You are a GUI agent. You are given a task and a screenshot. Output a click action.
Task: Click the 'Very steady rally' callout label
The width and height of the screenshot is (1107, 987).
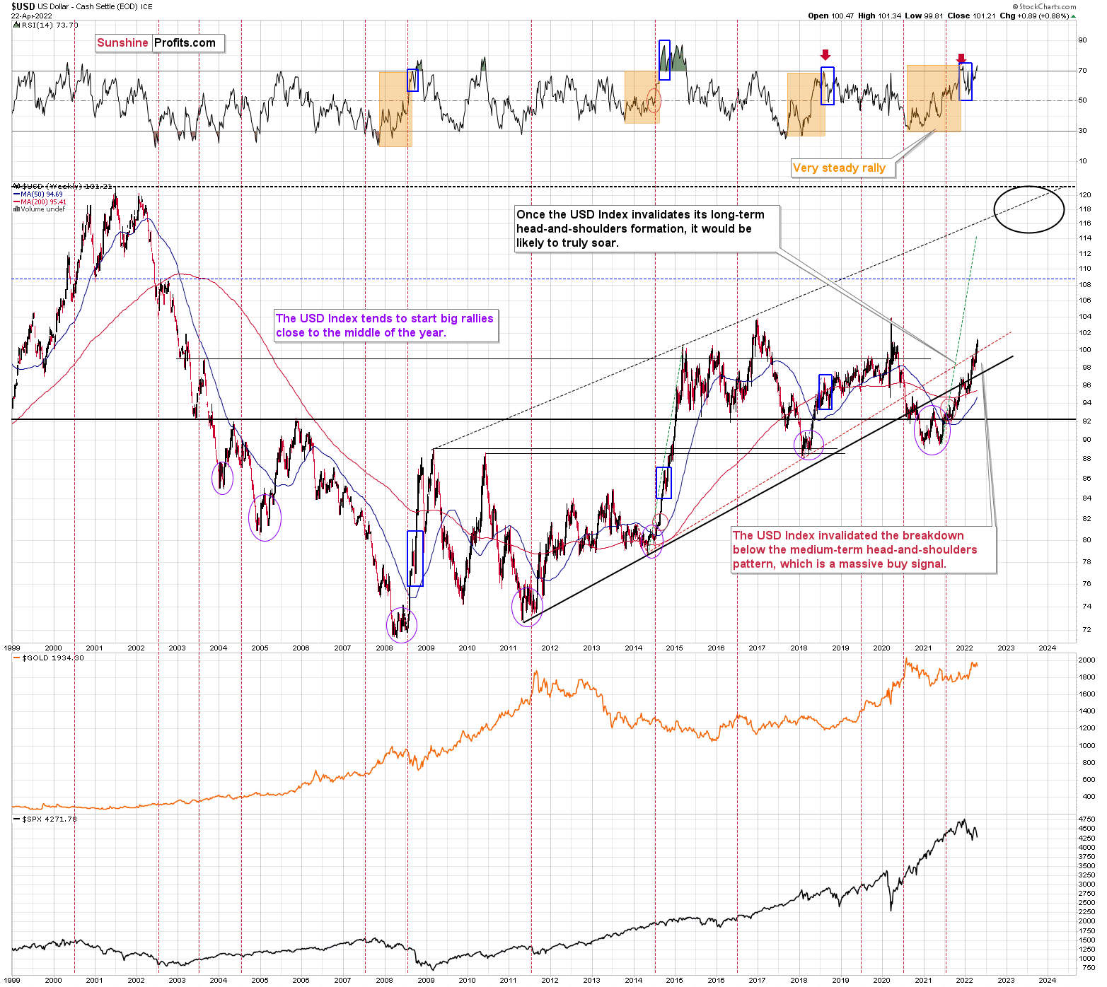tap(839, 168)
